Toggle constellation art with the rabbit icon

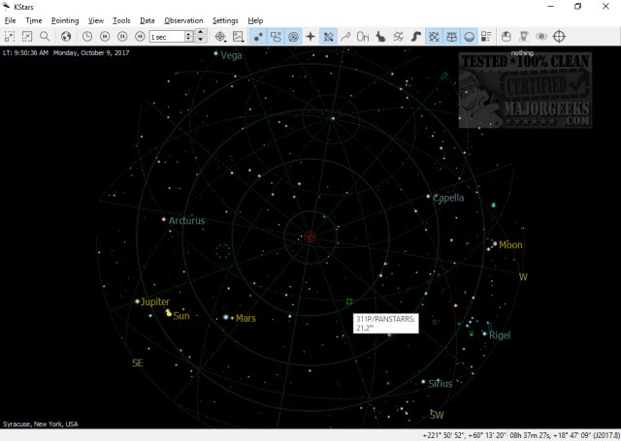tap(380, 37)
